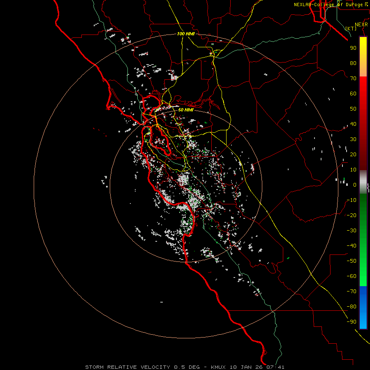Viewport: 370px width, 370px height.
Task: Select the 40 value on the velocity scale
Action: point(353,124)
